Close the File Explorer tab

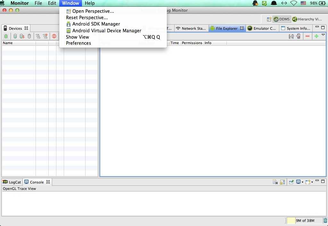(x=242, y=28)
